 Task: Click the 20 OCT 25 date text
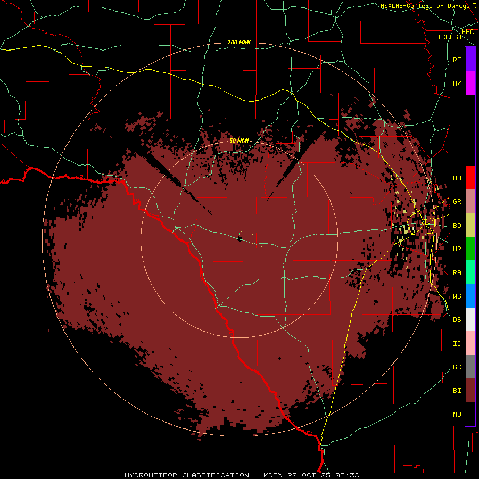pos(310,475)
